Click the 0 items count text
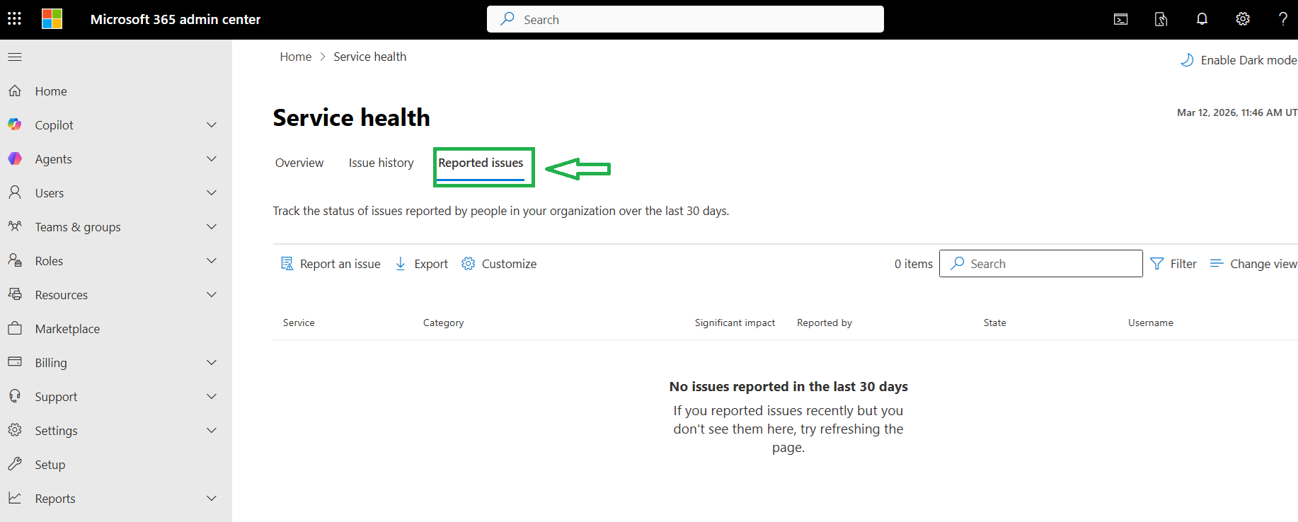 point(914,264)
